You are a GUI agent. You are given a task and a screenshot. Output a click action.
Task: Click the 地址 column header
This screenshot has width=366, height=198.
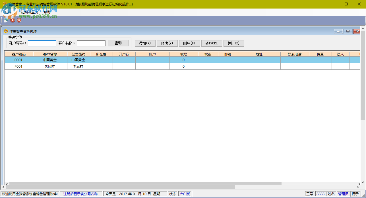click(259, 54)
